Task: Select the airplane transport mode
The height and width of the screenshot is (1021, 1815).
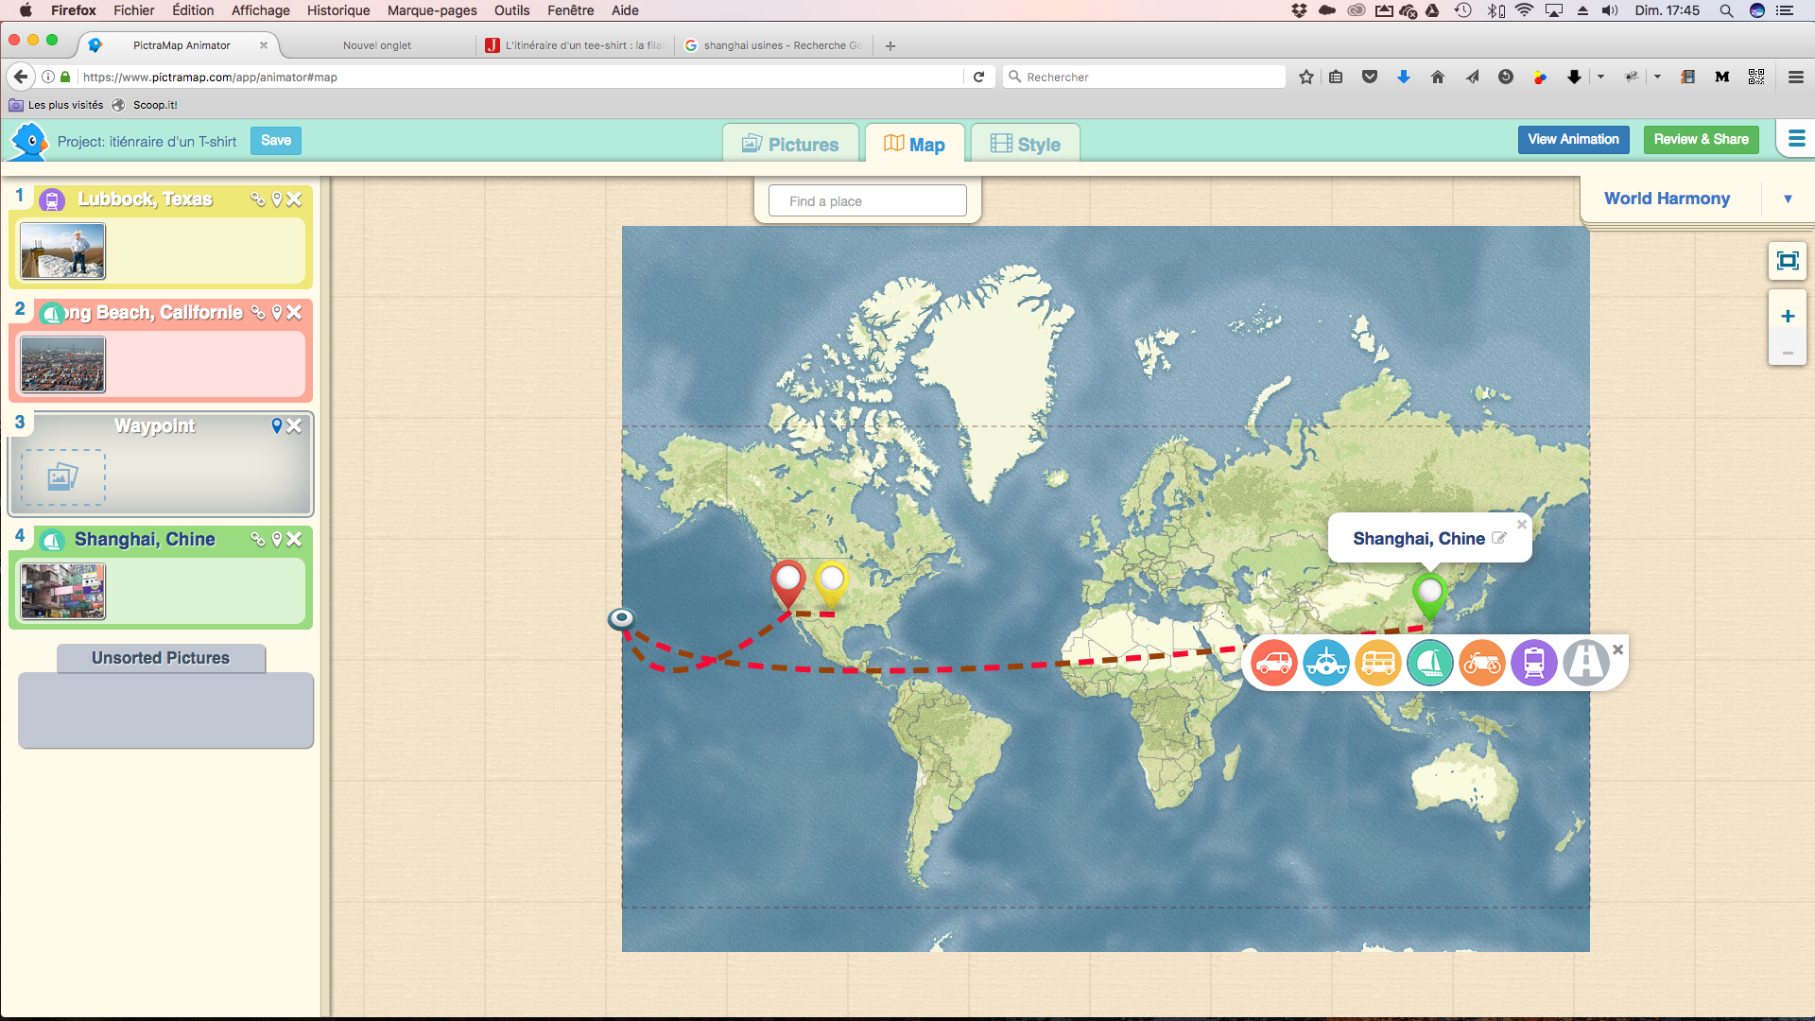Action: pyautogui.click(x=1326, y=663)
